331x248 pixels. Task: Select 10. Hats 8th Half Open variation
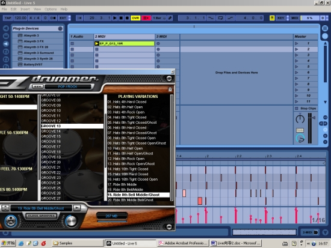[138, 148]
